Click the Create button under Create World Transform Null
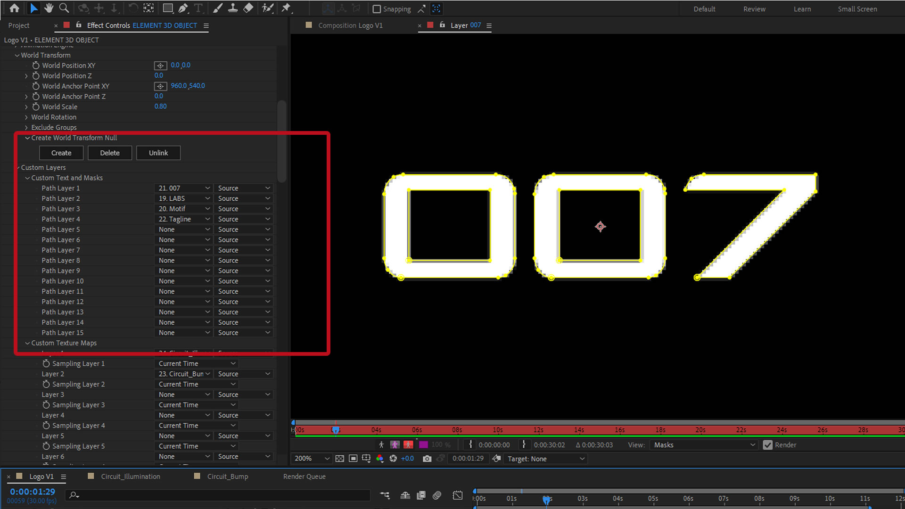The height and width of the screenshot is (509, 905). (61, 153)
